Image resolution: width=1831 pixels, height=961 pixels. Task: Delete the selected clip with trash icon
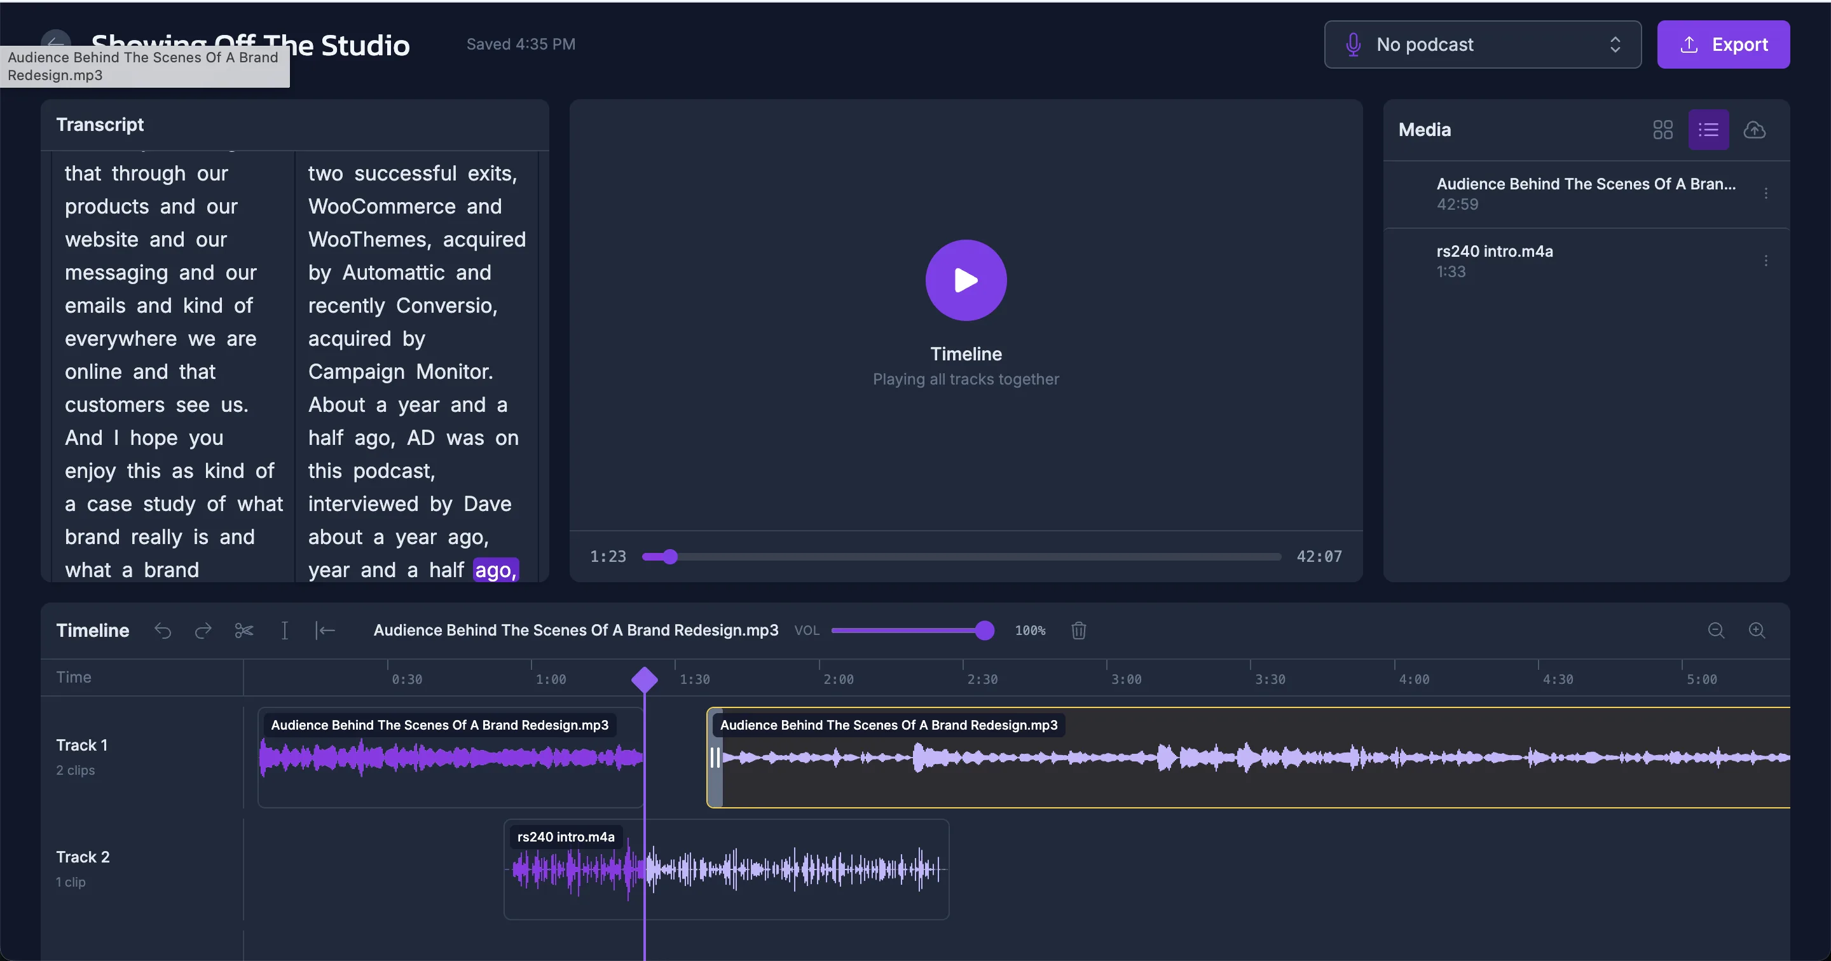1078,630
